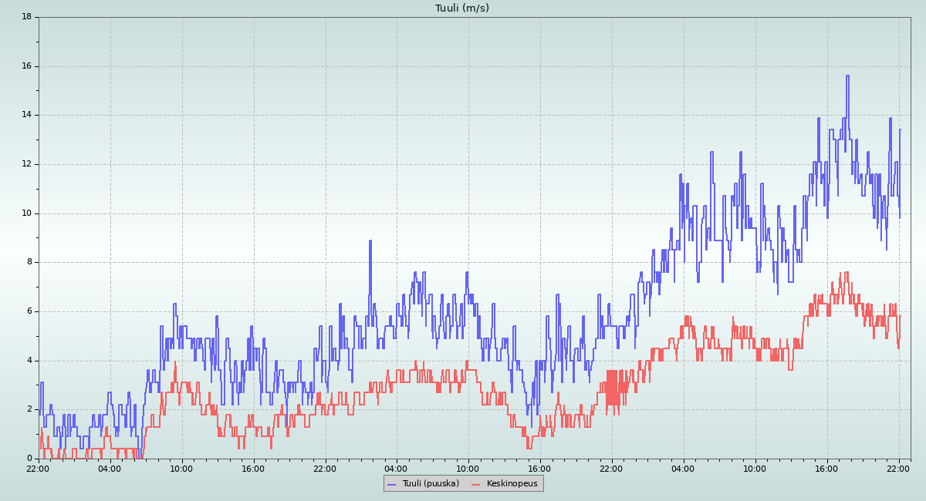This screenshot has height=501, width=926.
Task: Click the highest blue gust peak above 15 m/s
Action: (847, 76)
